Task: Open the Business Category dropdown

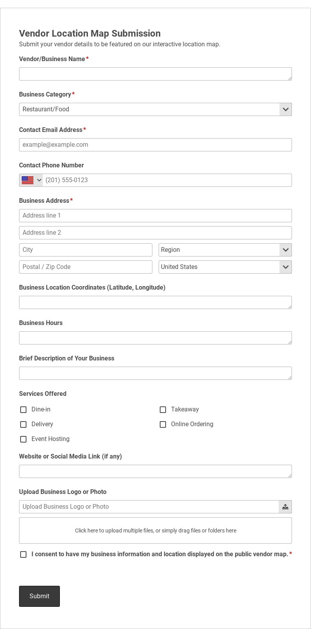Action: pyautogui.click(x=155, y=109)
